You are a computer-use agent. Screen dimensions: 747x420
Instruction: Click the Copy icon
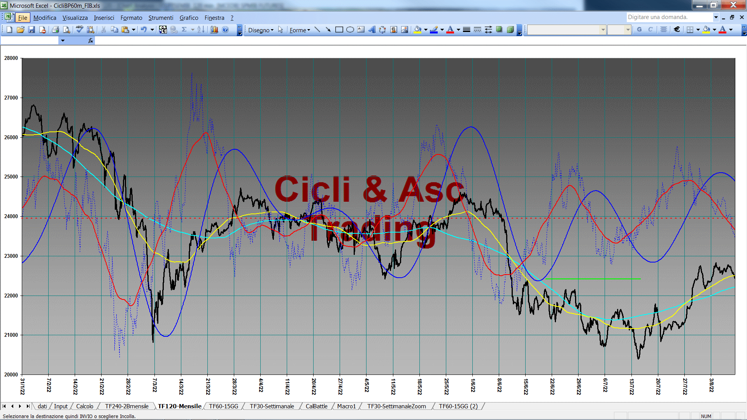(x=114, y=30)
